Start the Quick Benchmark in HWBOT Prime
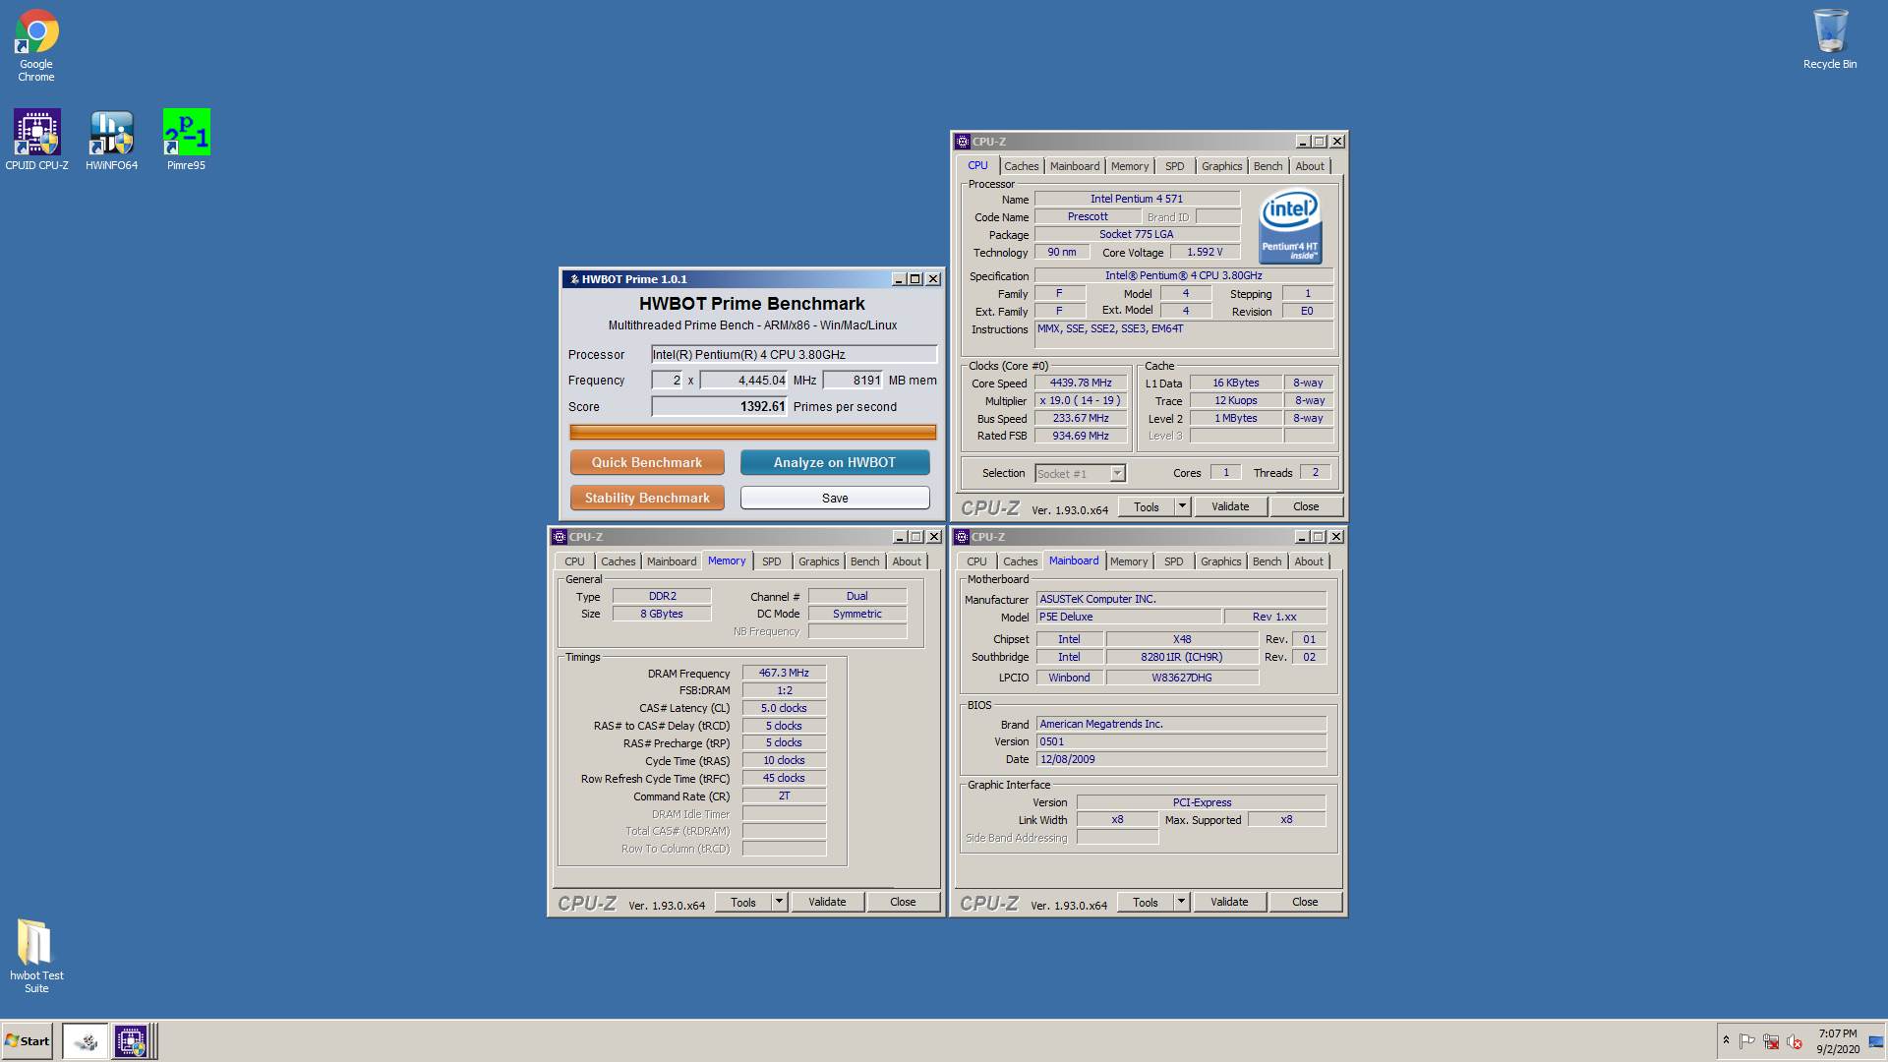Viewport: 1888px width, 1062px height. [x=647, y=462]
